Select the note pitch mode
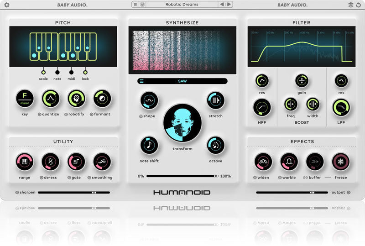This screenshot has height=246, width=365. [57, 72]
